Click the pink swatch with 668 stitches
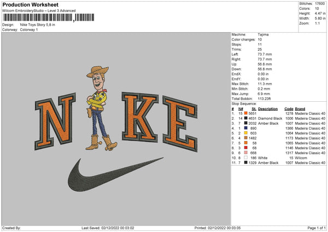328x232 pixels. (245, 153)
